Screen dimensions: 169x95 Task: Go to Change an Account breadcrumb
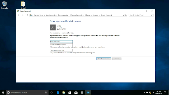[x=92, y=15]
